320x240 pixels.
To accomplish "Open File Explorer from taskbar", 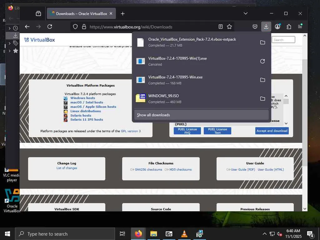I will (154, 234).
